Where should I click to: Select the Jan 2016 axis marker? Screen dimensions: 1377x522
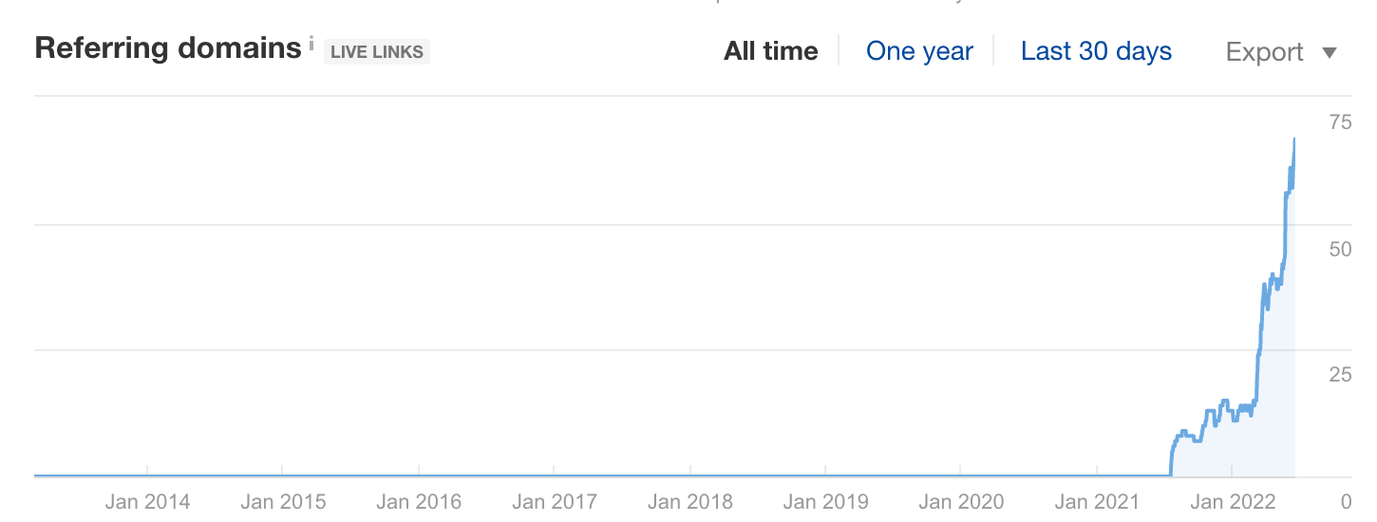click(419, 502)
